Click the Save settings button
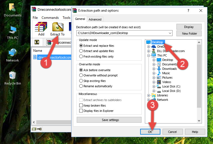This screenshot has width=213, height=144. (x=109, y=120)
